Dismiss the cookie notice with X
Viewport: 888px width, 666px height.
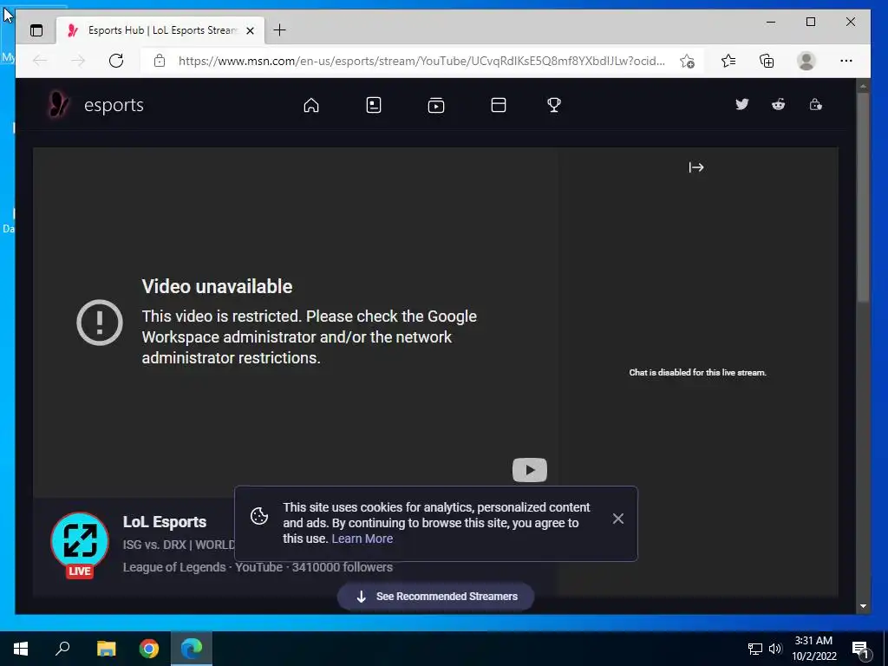coord(617,519)
